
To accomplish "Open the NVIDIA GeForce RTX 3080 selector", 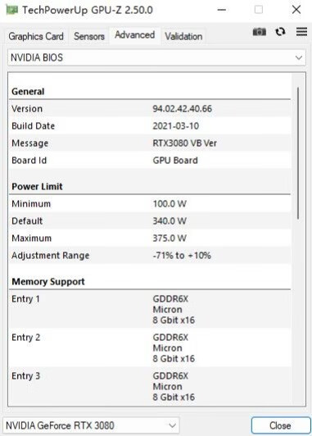I will coord(91,425).
